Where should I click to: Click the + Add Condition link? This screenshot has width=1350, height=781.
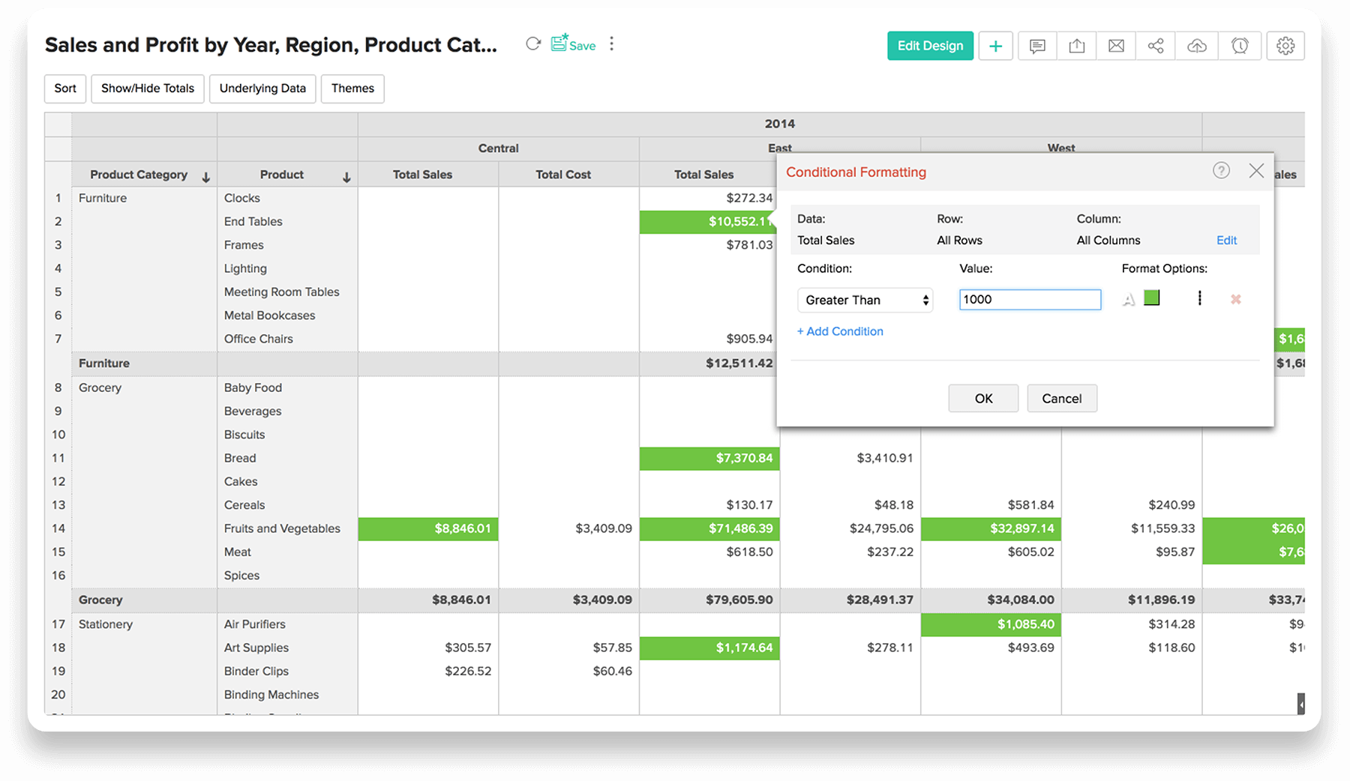840,331
